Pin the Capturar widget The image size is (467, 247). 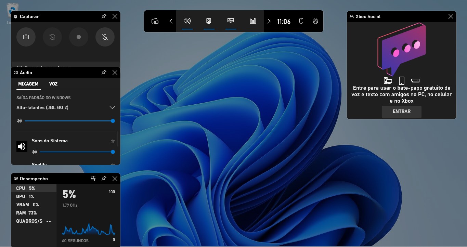(x=104, y=16)
